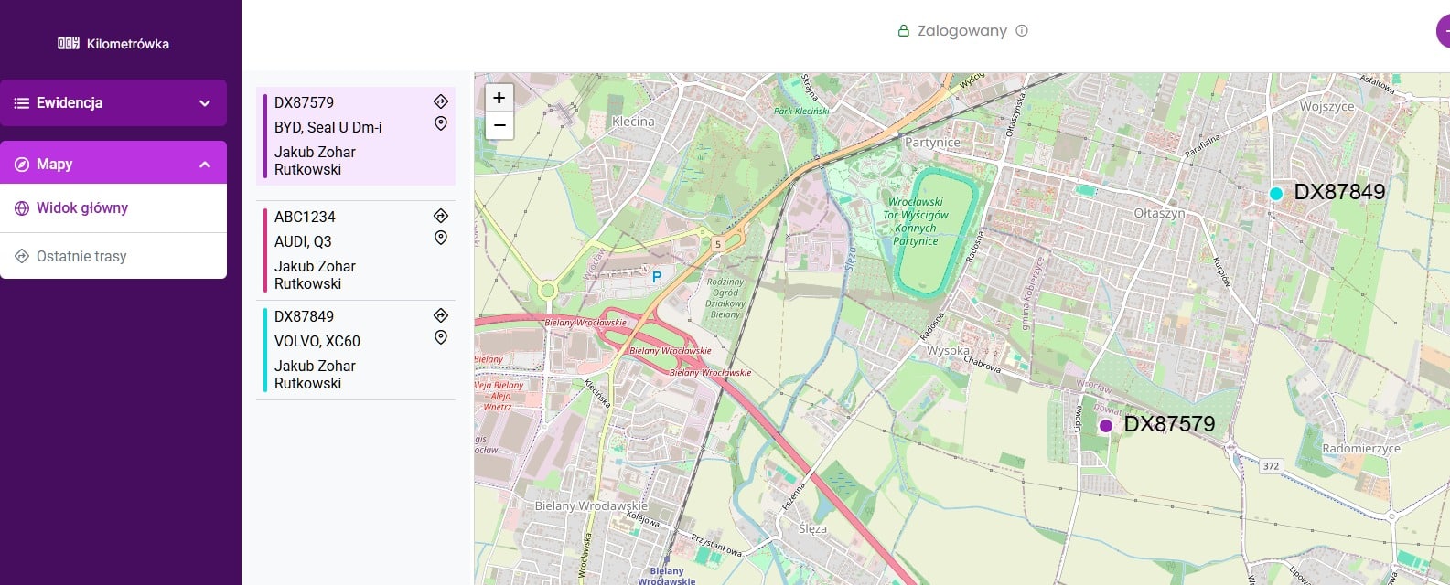Image resolution: width=1450 pixels, height=585 pixels.
Task: Click the location pin for DX87579
Action: [440, 123]
